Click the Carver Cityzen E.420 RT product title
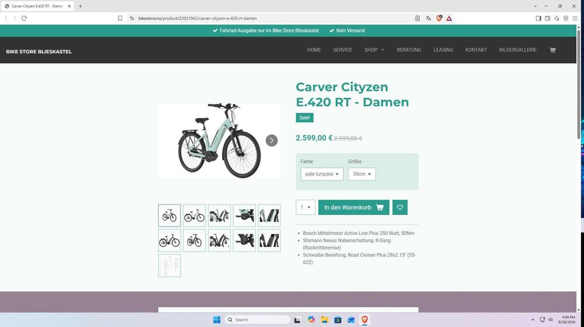 pos(352,95)
